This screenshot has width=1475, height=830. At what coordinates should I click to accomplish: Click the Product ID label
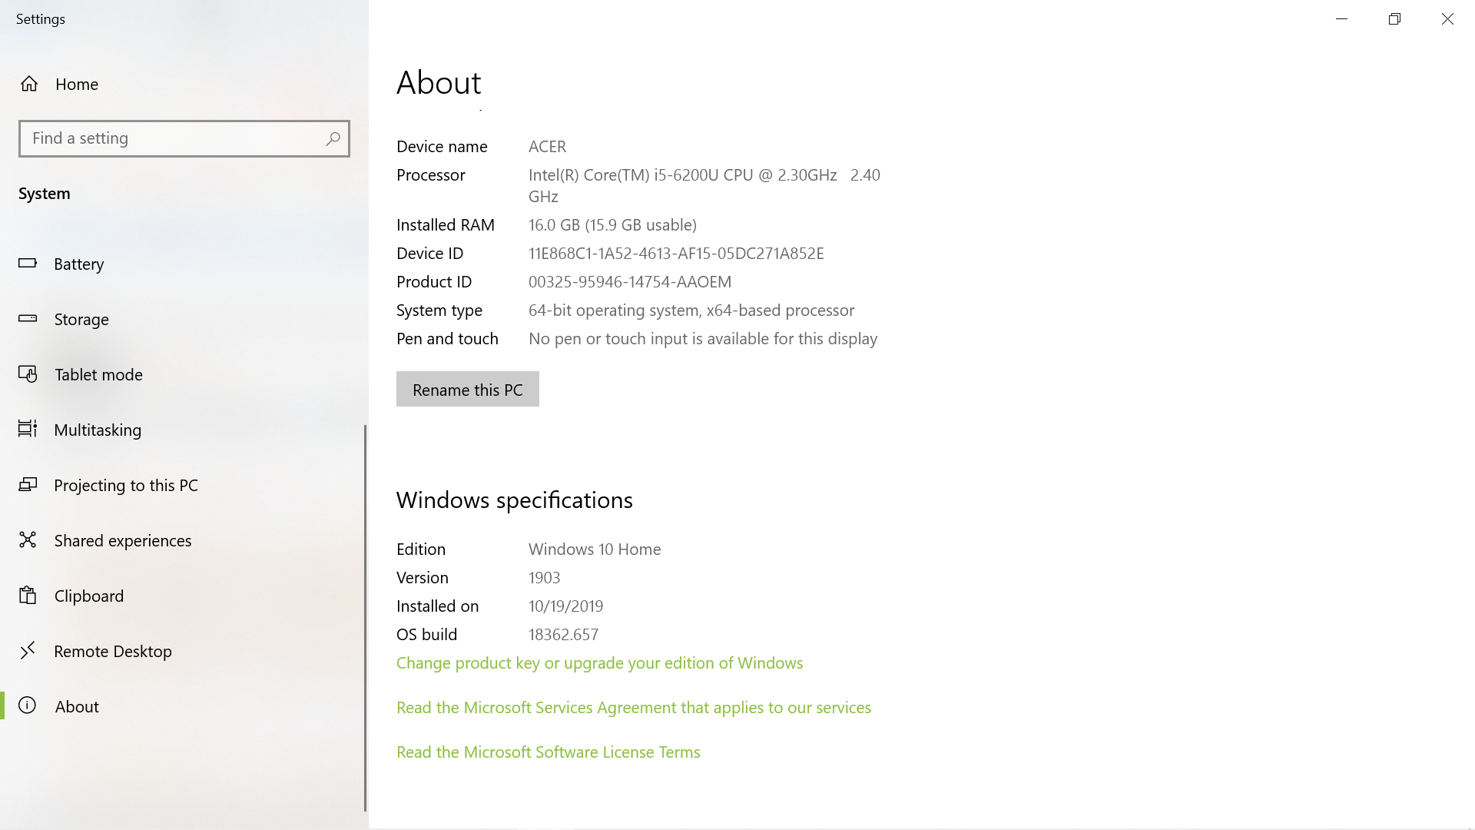434,282
